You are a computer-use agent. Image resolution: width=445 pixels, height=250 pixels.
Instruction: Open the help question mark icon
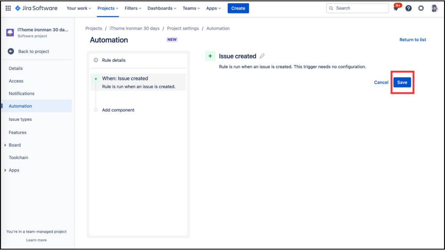click(x=408, y=8)
